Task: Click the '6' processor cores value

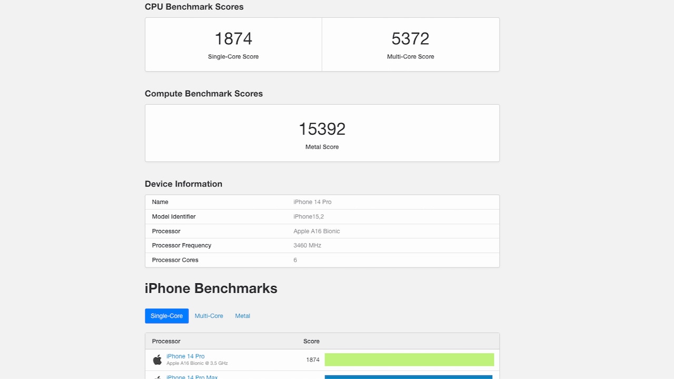Action: [295, 260]
